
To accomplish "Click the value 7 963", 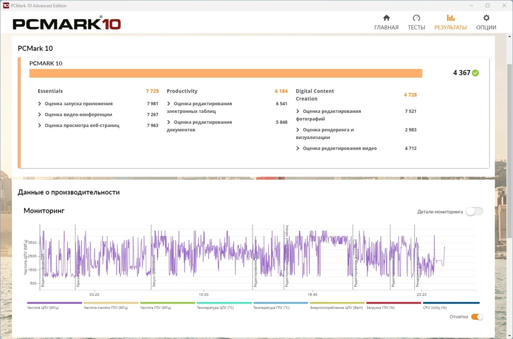I will click(153, 126).
